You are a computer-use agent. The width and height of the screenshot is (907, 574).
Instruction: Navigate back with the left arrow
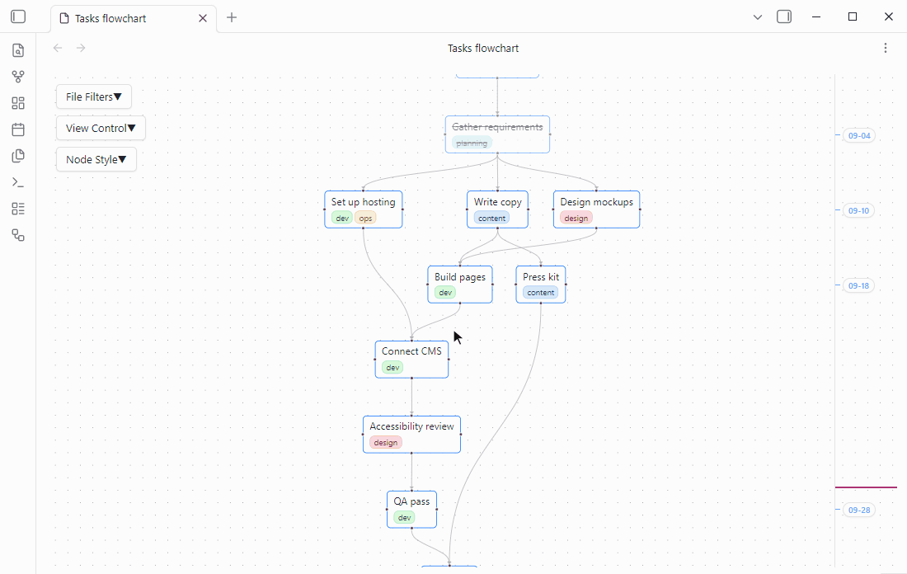58,48
